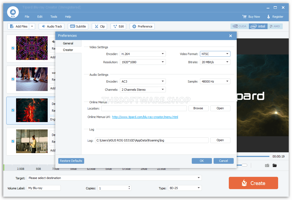This screenshot has width=292, height=200.
Task: Select the Clip scissors tool
Action: pyautogui.click(x=99, y=26)
